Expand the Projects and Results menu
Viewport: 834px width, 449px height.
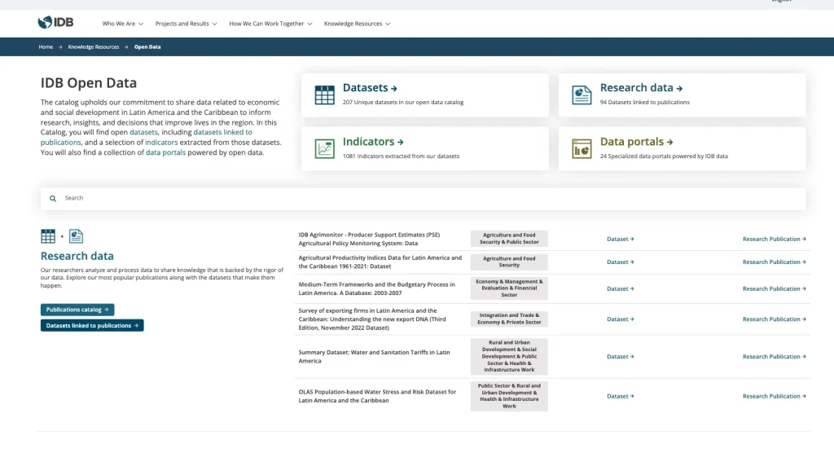pos(186,24)
